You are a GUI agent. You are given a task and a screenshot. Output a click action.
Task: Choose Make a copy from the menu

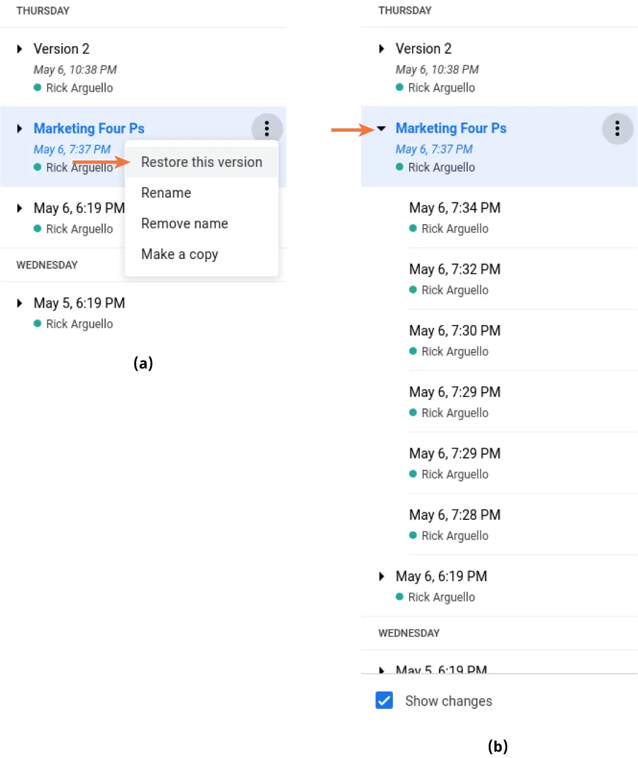coord(180,254)
